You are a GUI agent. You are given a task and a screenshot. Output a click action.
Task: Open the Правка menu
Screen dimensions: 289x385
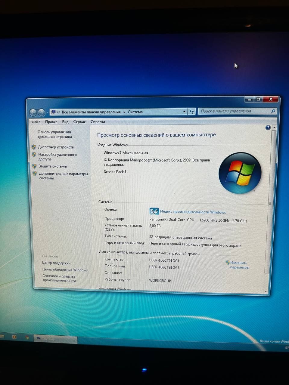pyautogui.click(x=51, y=122)
